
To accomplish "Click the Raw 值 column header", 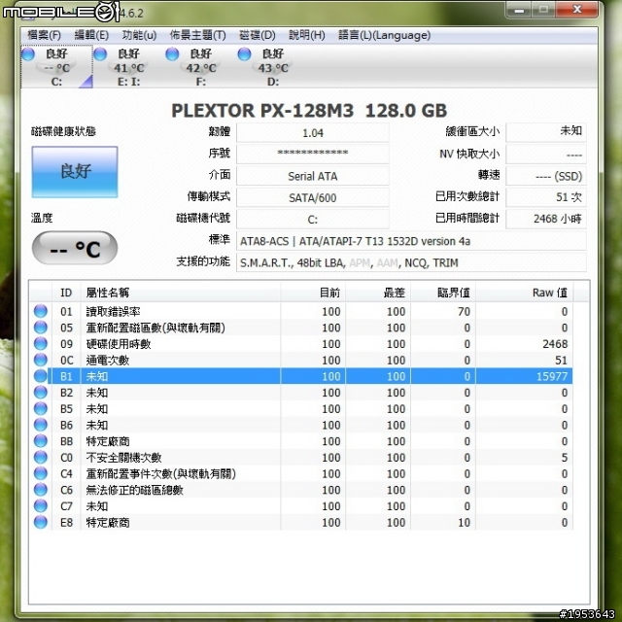I will pos(525,293).
